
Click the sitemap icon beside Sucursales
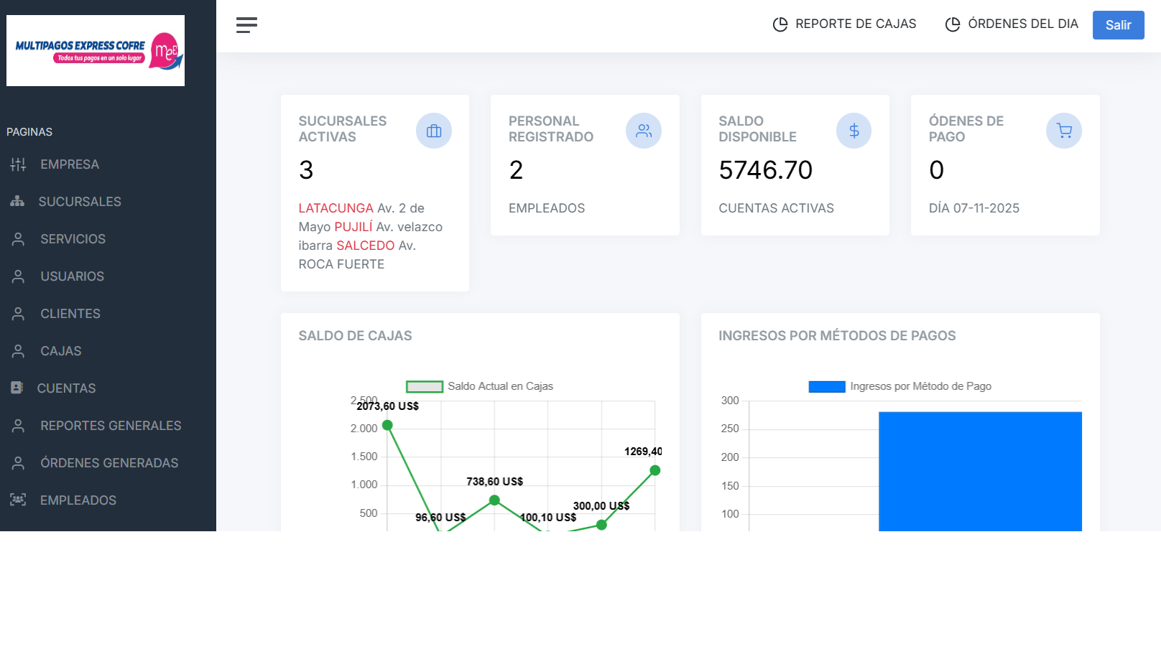(17, 202)
